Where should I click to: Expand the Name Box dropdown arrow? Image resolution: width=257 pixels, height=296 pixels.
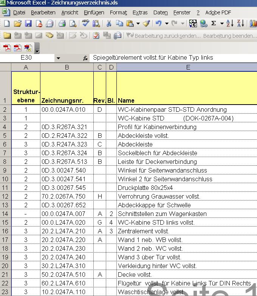click(58, 58)
